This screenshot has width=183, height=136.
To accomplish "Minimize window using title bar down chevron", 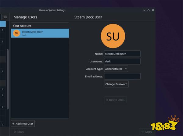I will 144,10.
